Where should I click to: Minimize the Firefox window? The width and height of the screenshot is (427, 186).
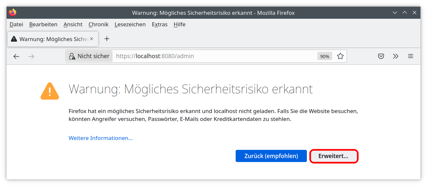395,12
